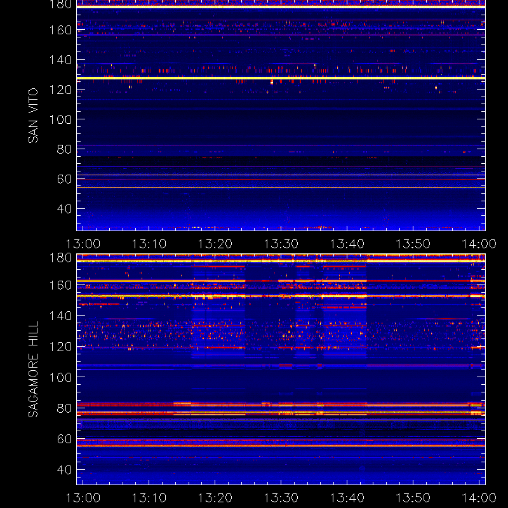
Task: Click the 40 tick label on San Vito axis
Action: (x=65, y=209)
